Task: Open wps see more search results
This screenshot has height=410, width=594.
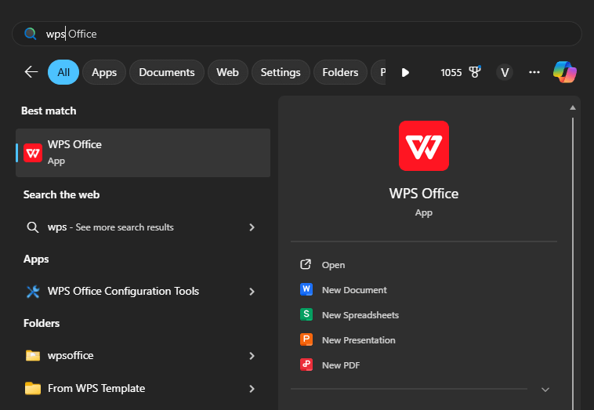Action: tap(143, 227)
